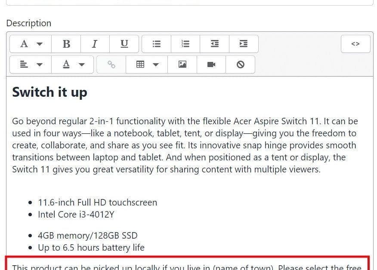Toggle underline formatting
377x270 pixels.
124,44
